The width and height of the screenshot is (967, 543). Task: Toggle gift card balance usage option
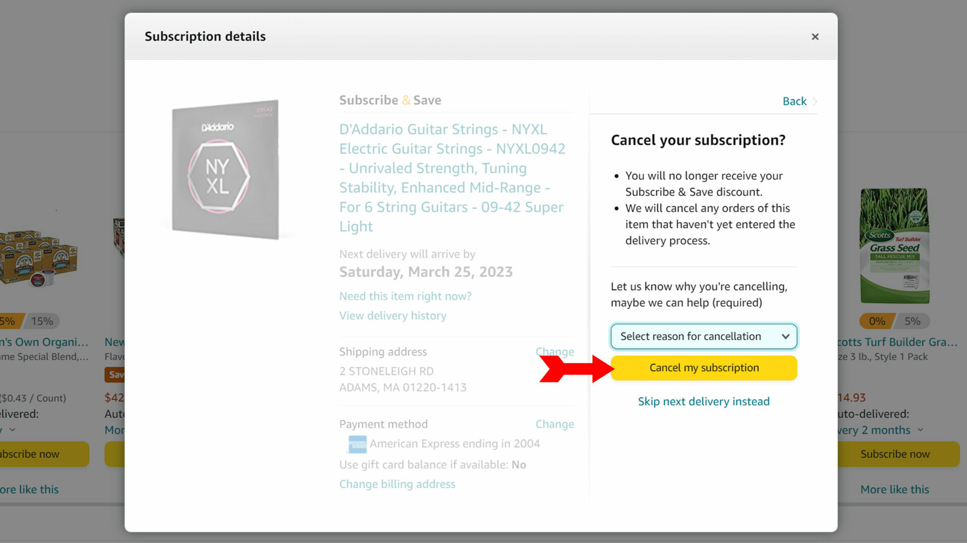point(519,464)
